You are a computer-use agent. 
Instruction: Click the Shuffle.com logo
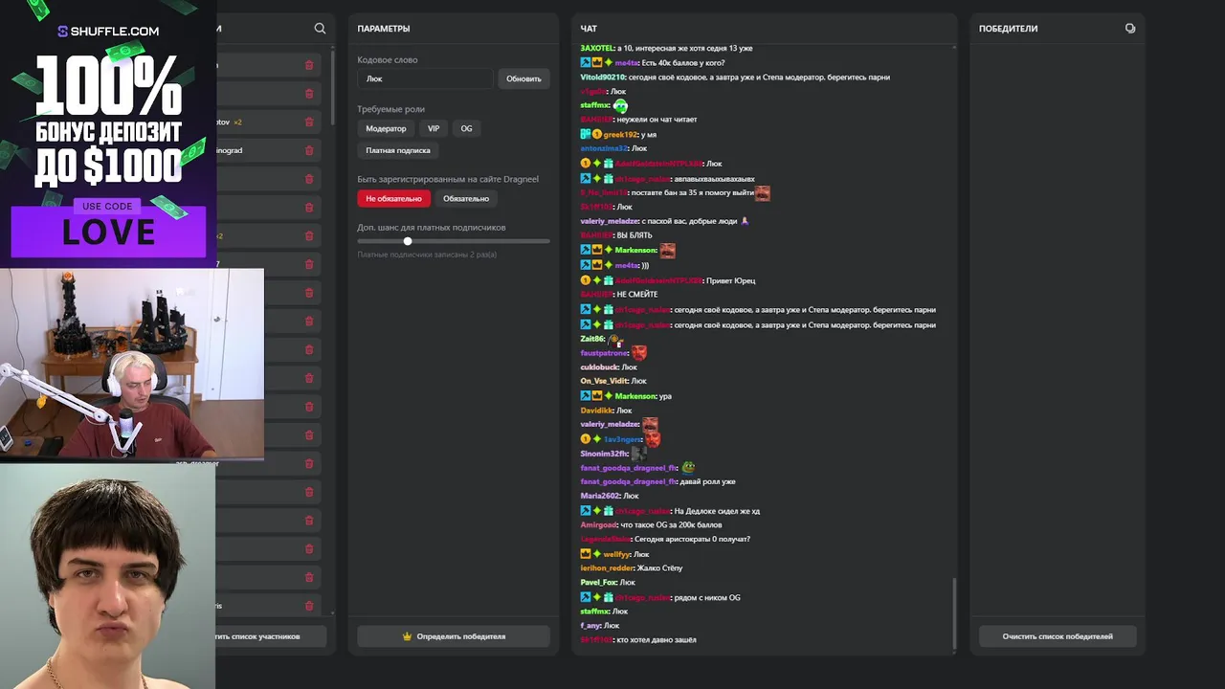pyautogui.click(x=108, y=31)
